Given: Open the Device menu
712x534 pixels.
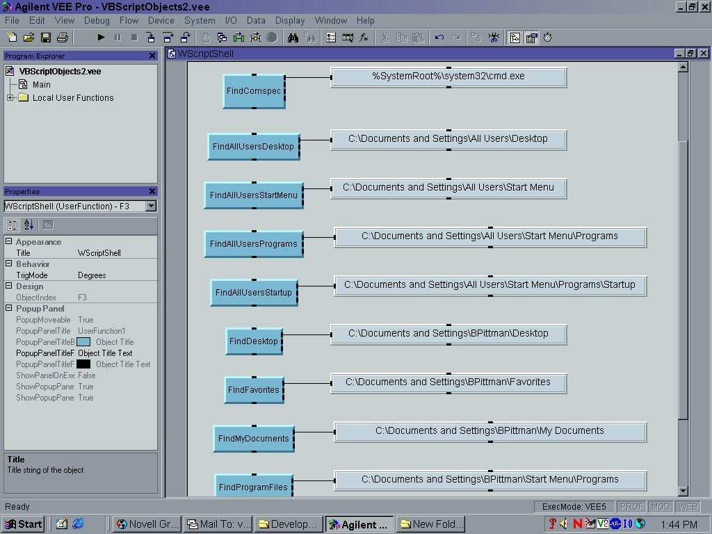Looking at the screenshot, I should pyautogui.click(x=161, y=21).
